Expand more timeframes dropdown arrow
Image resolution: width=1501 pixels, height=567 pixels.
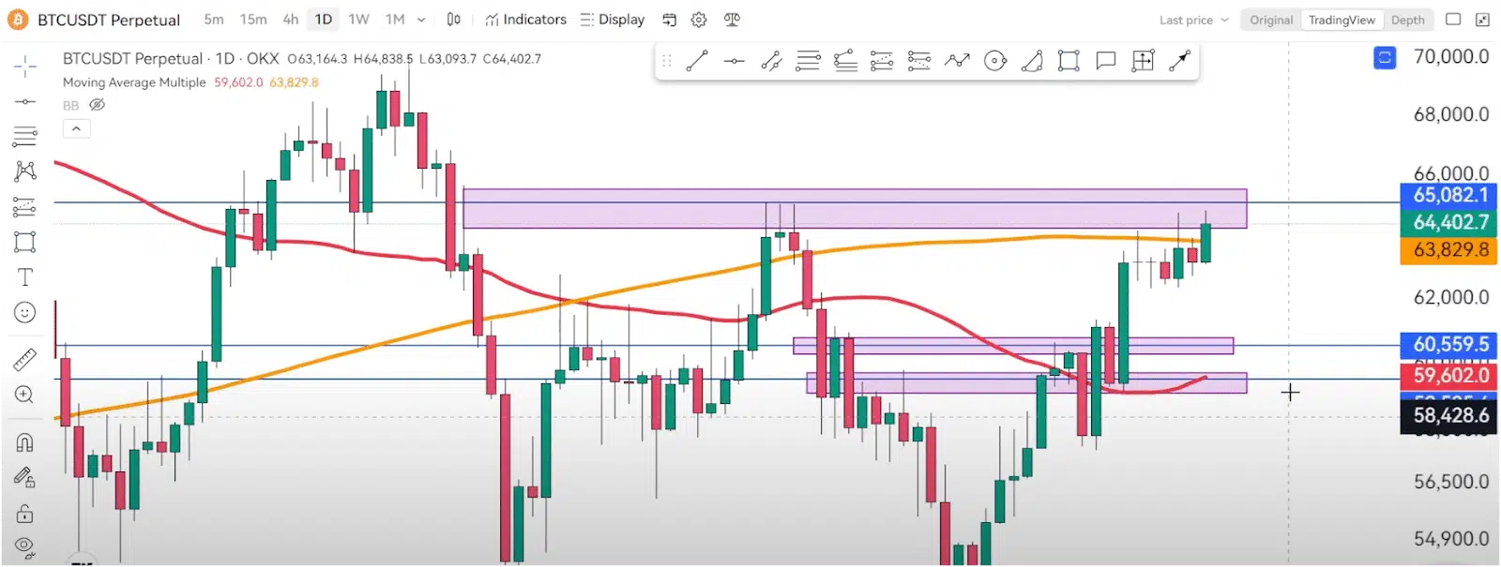coord(421,20)
